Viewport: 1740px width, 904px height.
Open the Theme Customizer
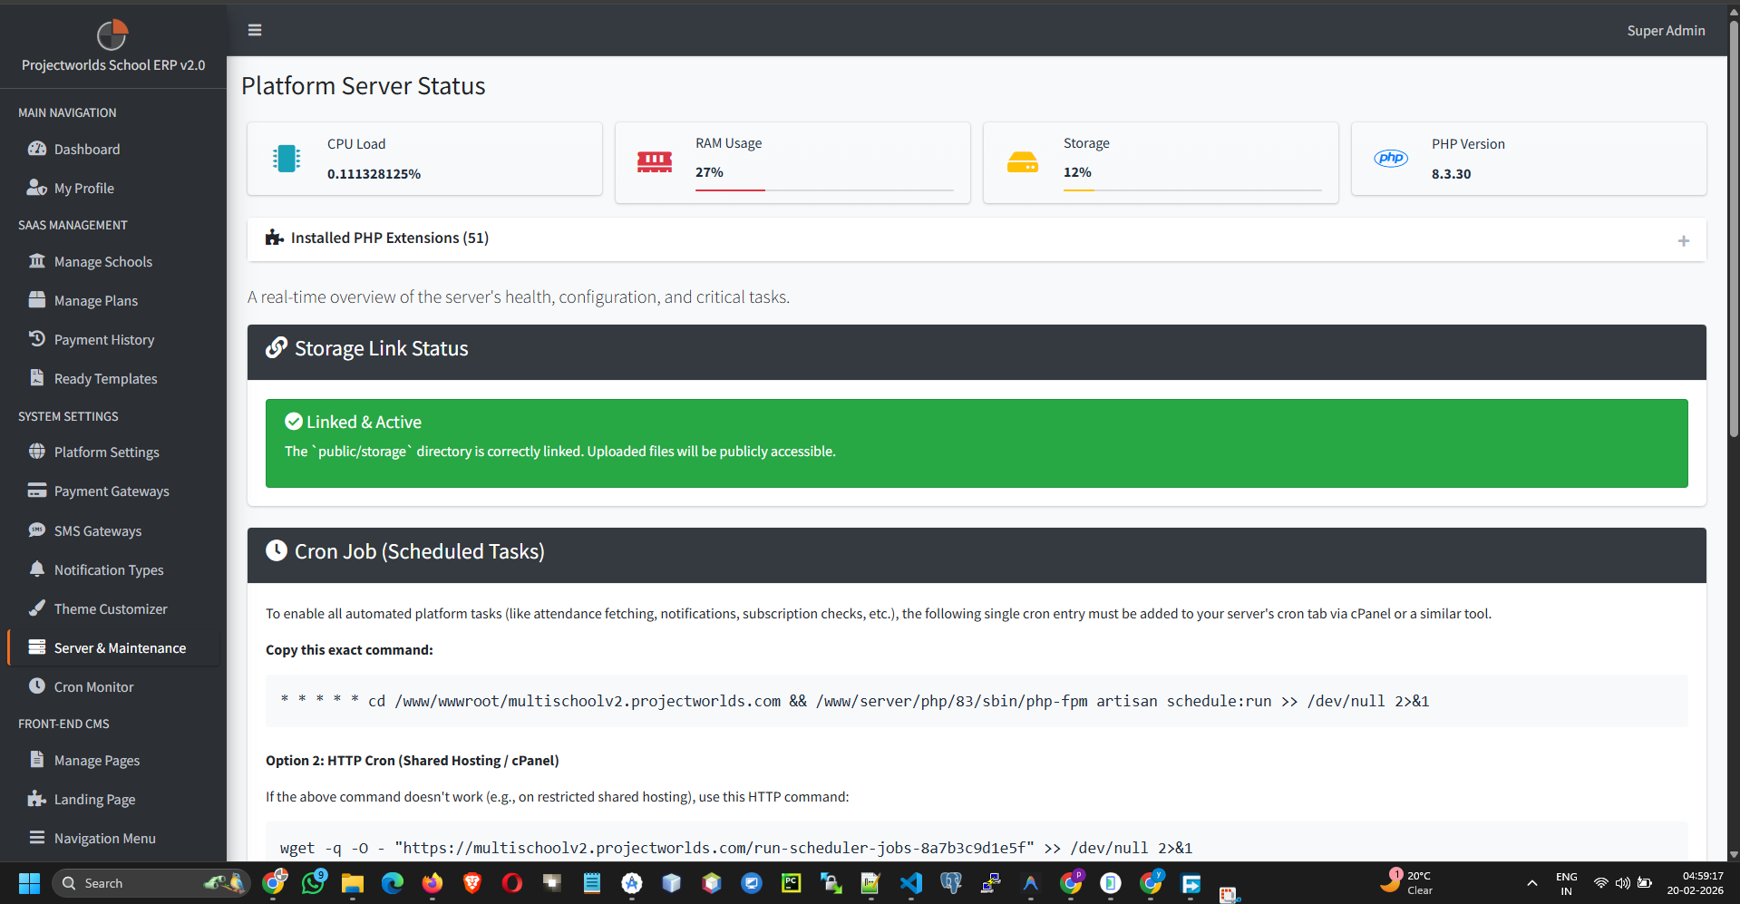point(110,608)
